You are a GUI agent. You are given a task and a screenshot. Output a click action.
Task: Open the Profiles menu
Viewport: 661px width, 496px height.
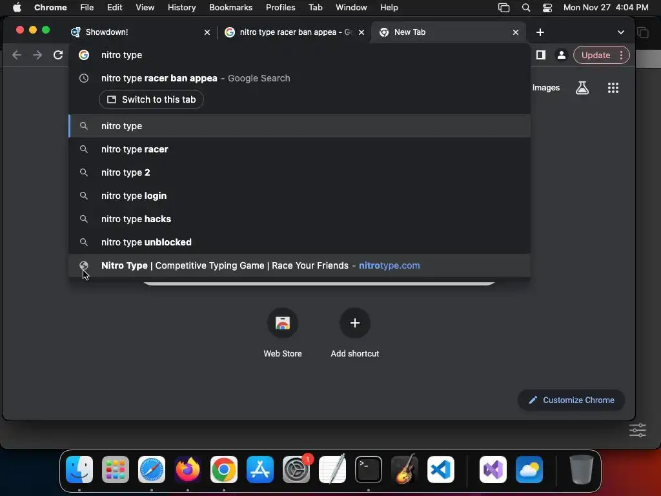280,7
